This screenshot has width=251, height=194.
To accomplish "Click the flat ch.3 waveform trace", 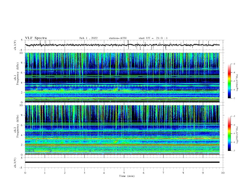I will 122,162.
